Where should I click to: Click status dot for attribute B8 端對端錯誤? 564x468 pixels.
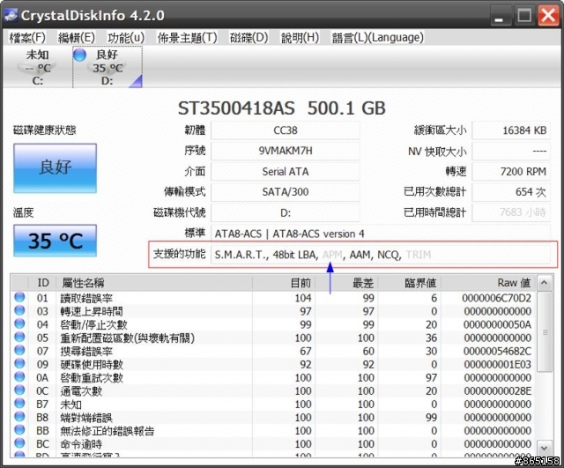pos(19,417)
